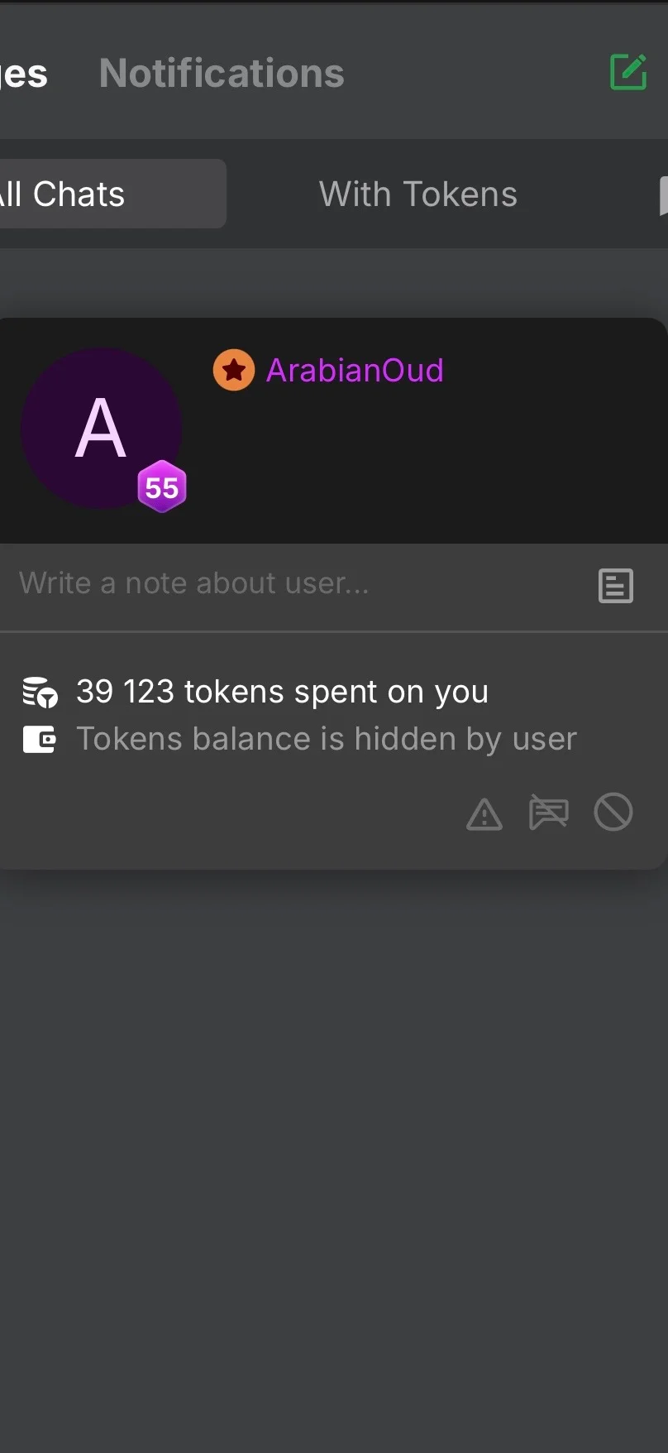This screenshot has width=668, height=1453.
Task: Click the dark ArabianOud user card header
Action: [455, 463]
